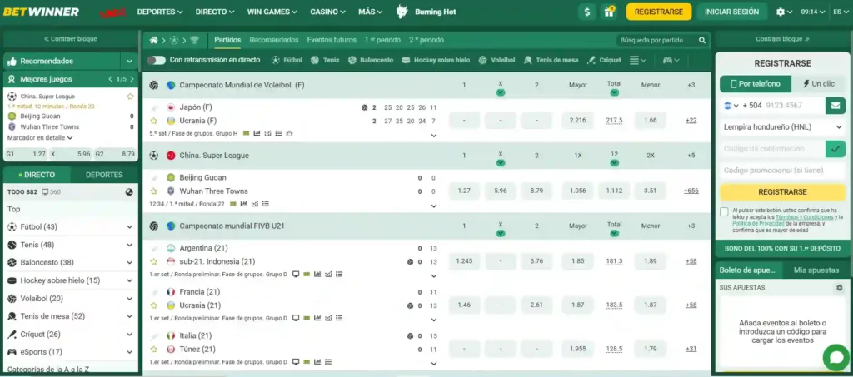Click the Búsqueda por partido field
This screenshot has height=377, width=853.
click(658, 40)
